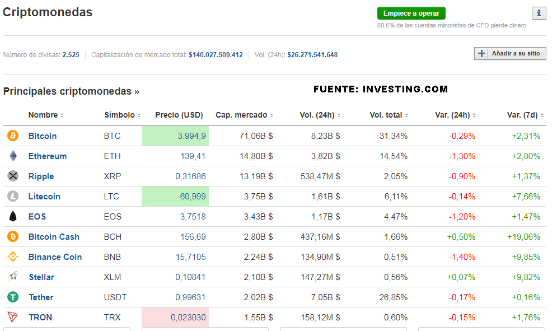Image resolution: width=557 pixels, height=331 pixels.
Task: Click the Binance Coin yellow icon
Action: pos(13,257)
